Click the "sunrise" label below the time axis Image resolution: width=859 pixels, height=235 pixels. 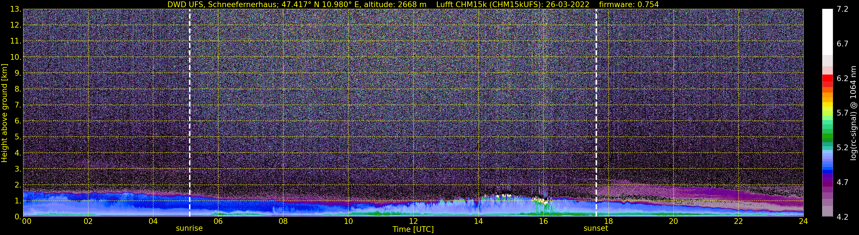tap(189, 228)
